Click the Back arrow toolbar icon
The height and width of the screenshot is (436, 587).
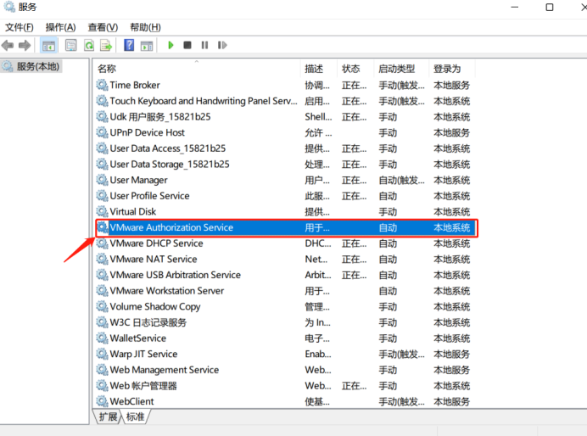point(8,46)
